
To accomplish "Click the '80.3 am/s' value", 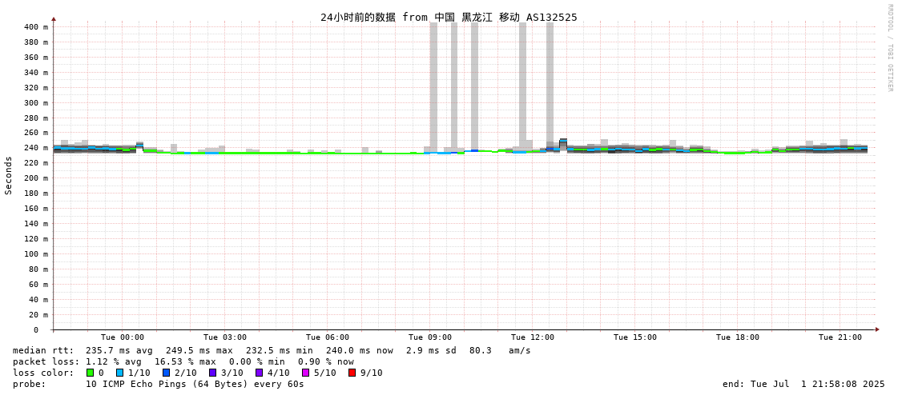I will click(x=500, y=350).
